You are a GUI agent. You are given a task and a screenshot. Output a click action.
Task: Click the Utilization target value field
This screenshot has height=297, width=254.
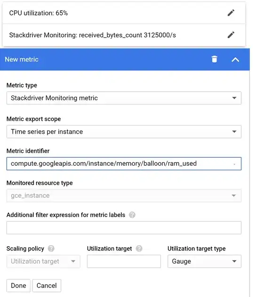pyautogui.click(x=124, y=261)
